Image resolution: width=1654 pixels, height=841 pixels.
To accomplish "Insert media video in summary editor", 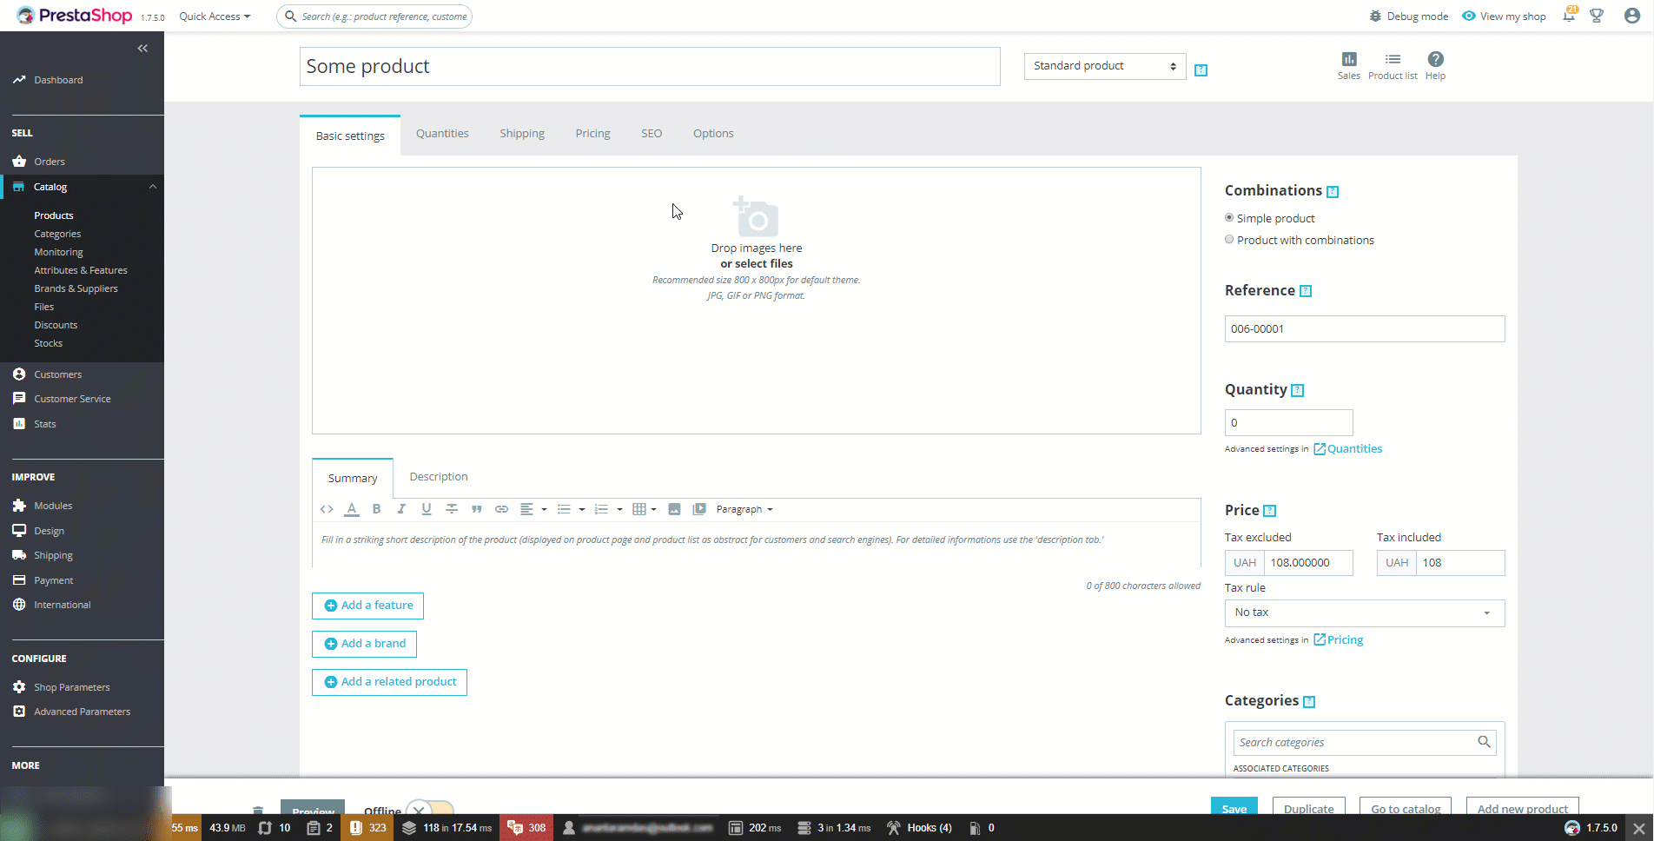I will pos(699,509).
